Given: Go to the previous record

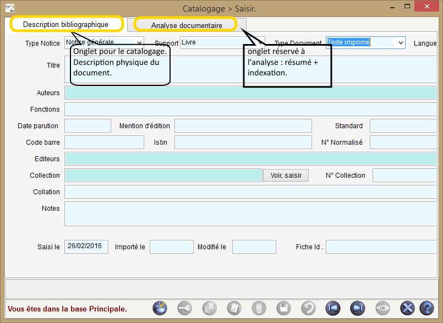Looking at the screenshot, I should pyautogui.click(x=332, y=308).
